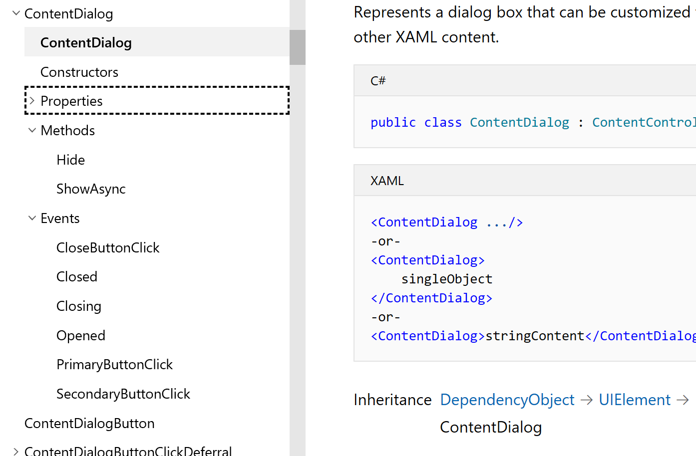This screenshot has width=696, height=456.
Task: Expand the Properties section in the sidebar
Action: [31, 100]
